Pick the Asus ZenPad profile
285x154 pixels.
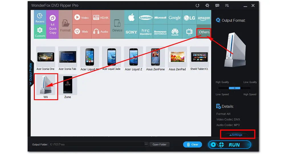click(x=177, y=58)
